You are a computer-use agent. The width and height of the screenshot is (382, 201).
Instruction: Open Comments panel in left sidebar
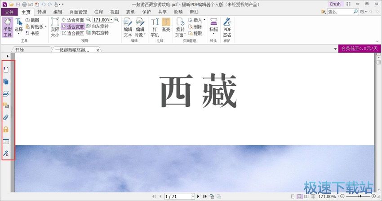click(x=6, y=105)
